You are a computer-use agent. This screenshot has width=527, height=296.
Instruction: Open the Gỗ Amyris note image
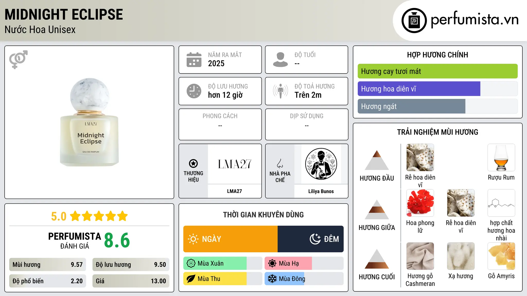point(501,256)
